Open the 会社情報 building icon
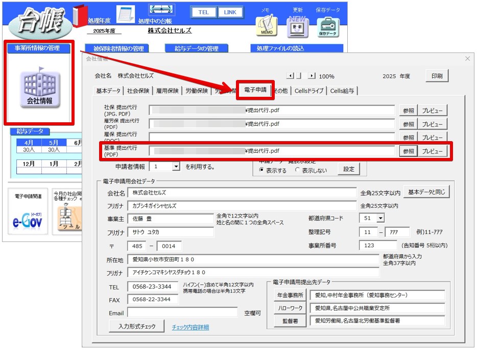Image resolution: width=477 pixels, height=350 pixels. pyautogui.click(x=40, y=88)
